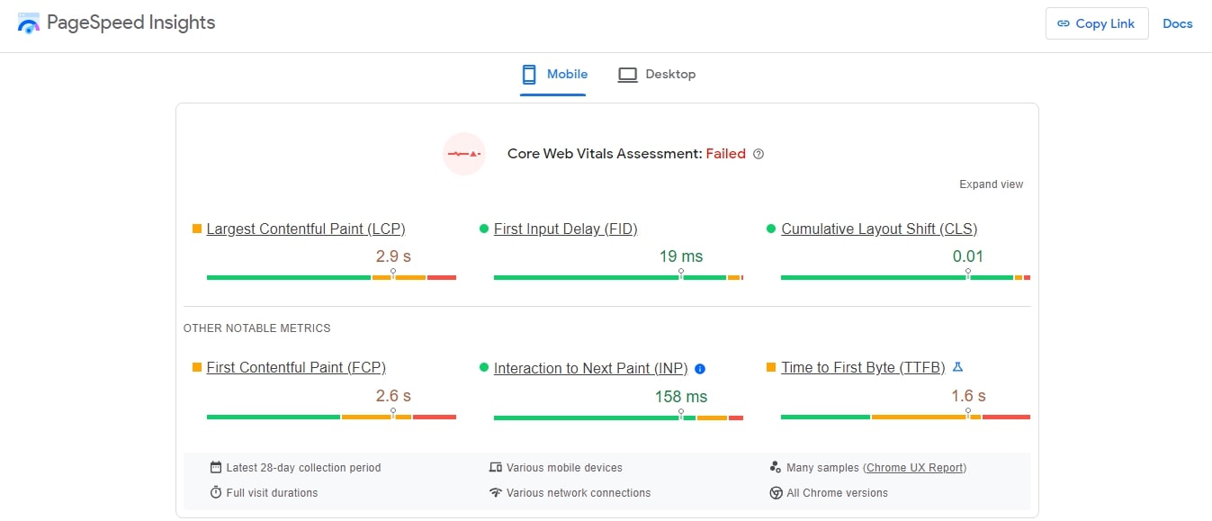Click the Copy Link button
Screen dimensions: 1212x521
[1097, 23]
